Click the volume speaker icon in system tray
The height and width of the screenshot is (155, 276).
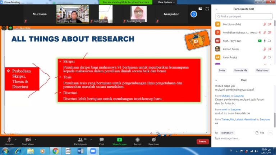(x=256, y=151)
